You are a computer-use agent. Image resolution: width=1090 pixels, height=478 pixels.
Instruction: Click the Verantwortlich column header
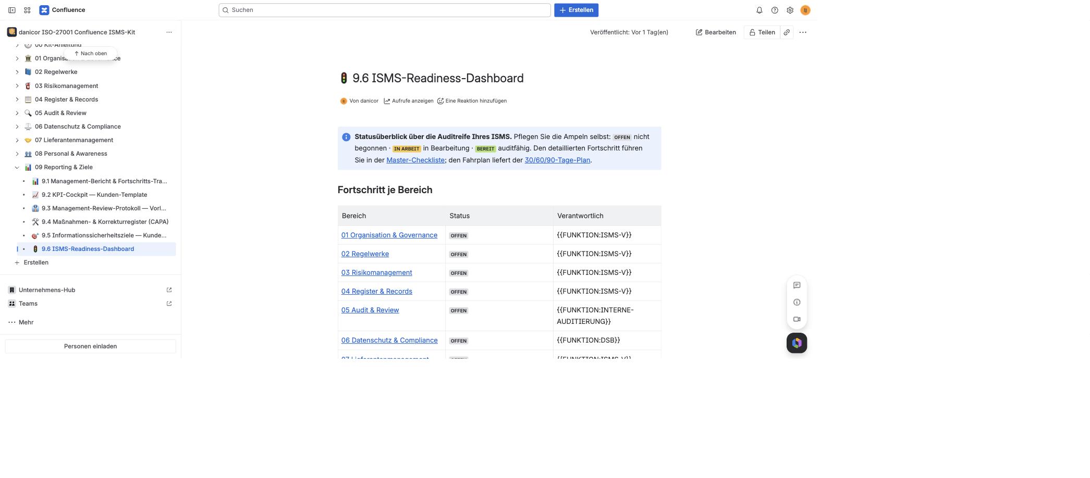coord(607,216)
